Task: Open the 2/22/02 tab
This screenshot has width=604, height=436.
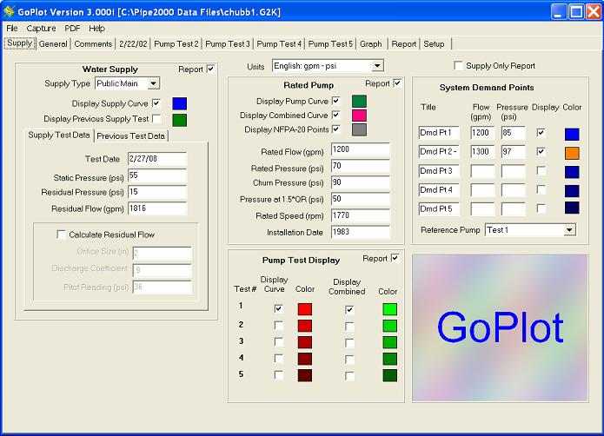Action: (x=133, y=44)
